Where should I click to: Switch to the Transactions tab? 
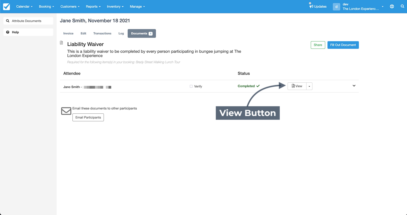click(x=102, y=33)
